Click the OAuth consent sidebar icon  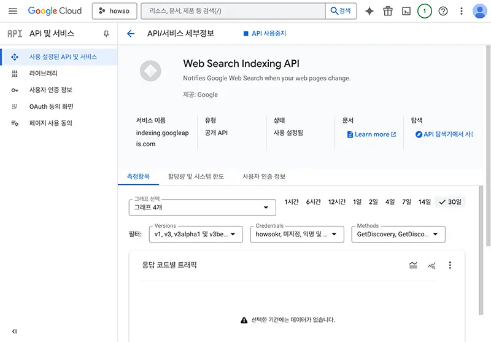15,107
